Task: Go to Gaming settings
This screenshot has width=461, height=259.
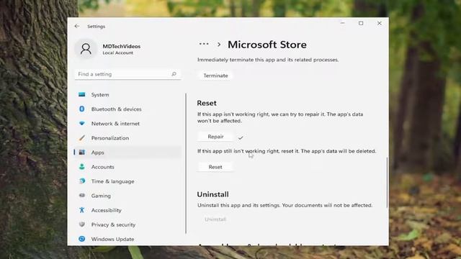Action: tap(101, 196)
